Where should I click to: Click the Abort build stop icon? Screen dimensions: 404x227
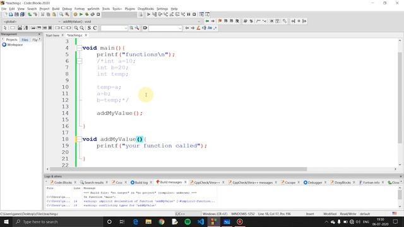(98, 15)
